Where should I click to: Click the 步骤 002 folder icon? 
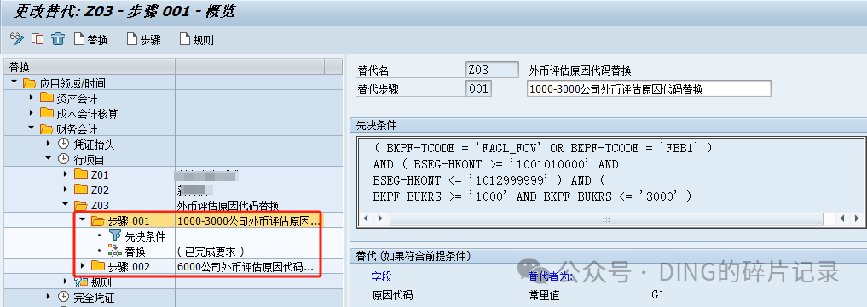[98, 266]
